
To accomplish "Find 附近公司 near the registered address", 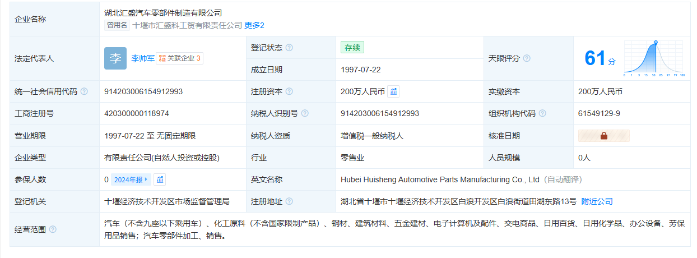I will (597, 201).
